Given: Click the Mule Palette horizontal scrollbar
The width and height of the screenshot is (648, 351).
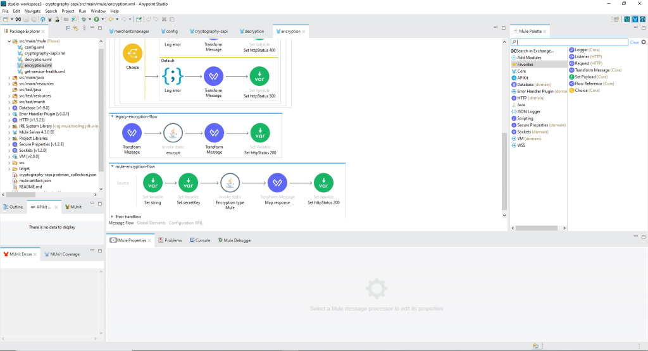Looking at the screenshot, I should [x=537, y=228].
